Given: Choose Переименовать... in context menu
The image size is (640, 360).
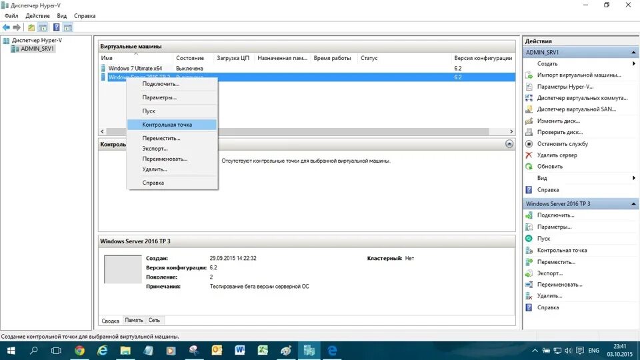Looking at the screenshot, I should pos(172,159).
